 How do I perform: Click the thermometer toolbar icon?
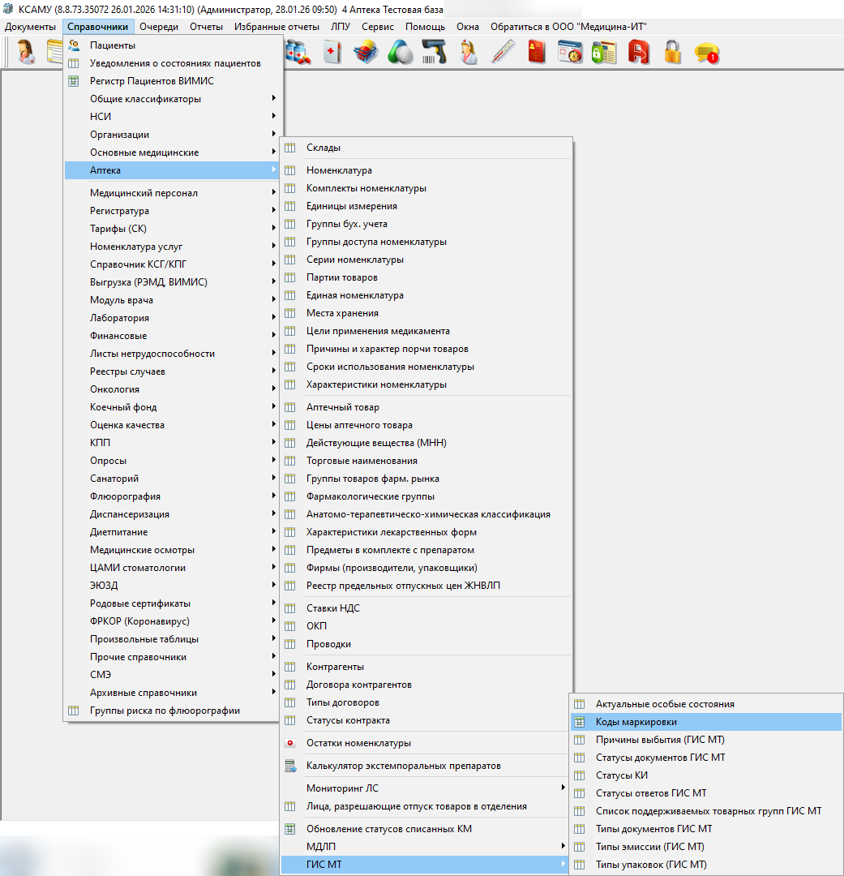click(503, 53)
